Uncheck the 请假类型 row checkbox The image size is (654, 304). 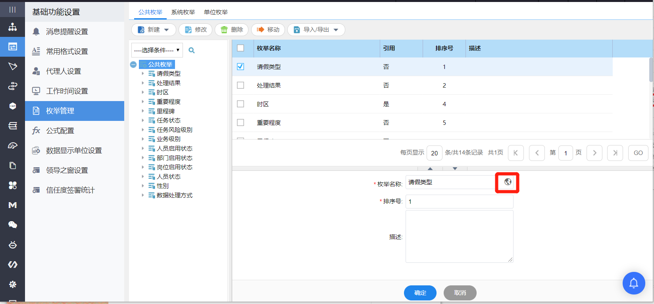(x=240, y=67)
